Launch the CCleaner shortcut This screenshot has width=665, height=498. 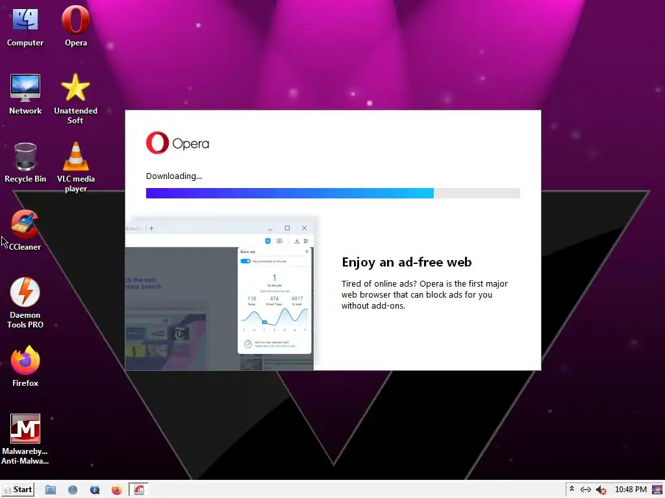click(x=25, y=230)
